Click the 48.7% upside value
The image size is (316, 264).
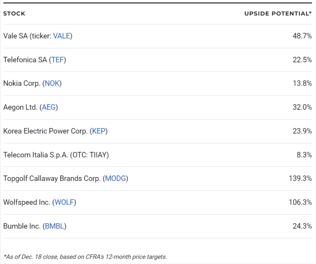tap(302, 36)
